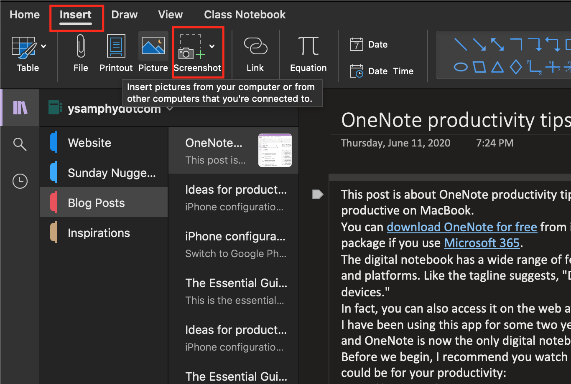The width and height of the screenshot is (571, 384).
Task: Open first 'Ideas for product...' page
Action: click(233, 197)
